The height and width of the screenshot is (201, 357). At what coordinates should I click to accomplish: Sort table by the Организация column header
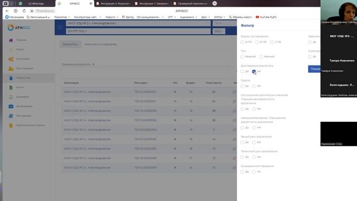(71, 83)
